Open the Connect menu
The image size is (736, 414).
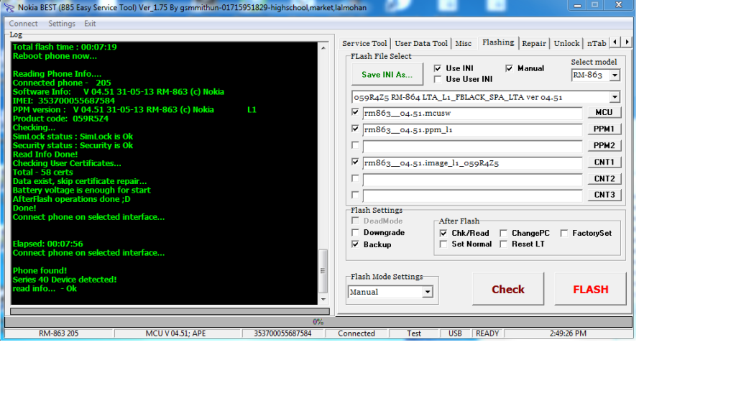point(23,24)
